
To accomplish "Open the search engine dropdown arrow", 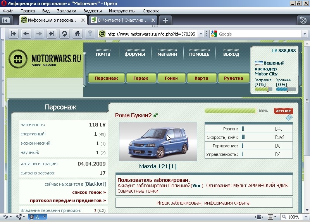I will point(305,34).
